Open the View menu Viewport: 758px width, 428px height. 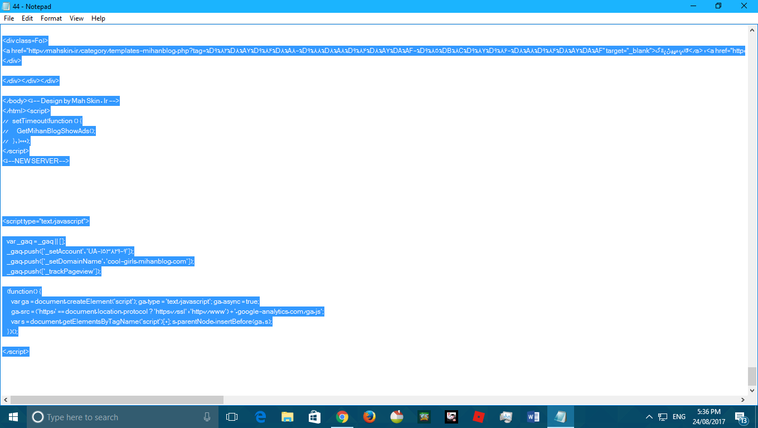[x=77, y=18]
